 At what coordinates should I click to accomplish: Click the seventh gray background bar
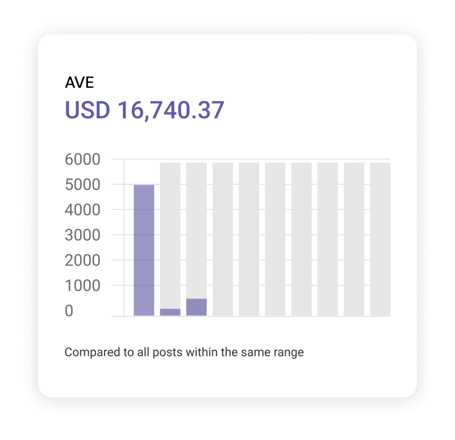tap(301, 239)
